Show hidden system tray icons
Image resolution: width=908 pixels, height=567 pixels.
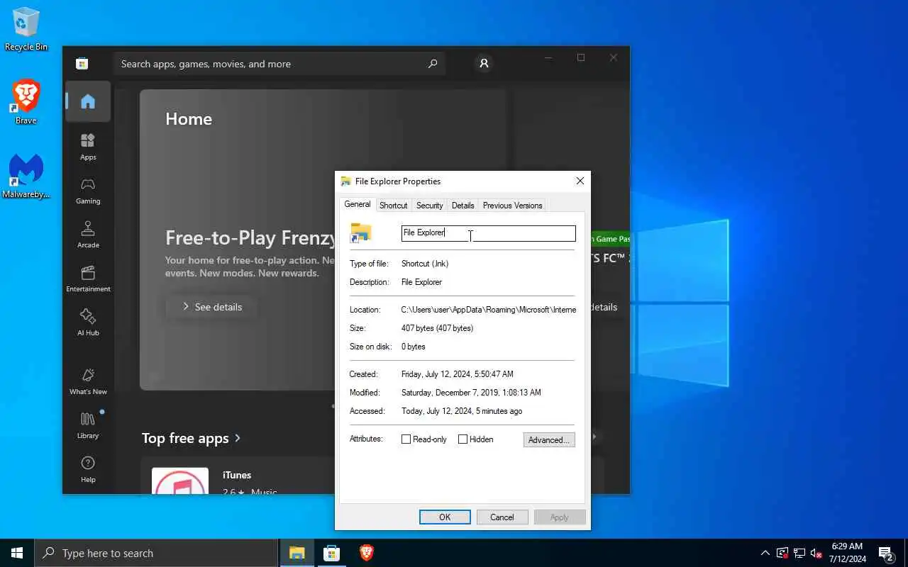[x=765, y=553]
